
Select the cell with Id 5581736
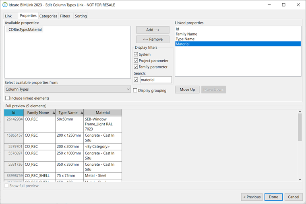[x=14, y=167]
